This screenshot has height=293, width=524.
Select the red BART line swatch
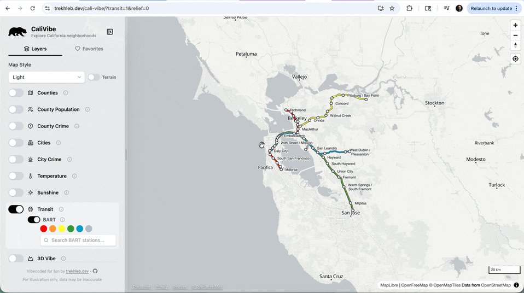(43, 229)
